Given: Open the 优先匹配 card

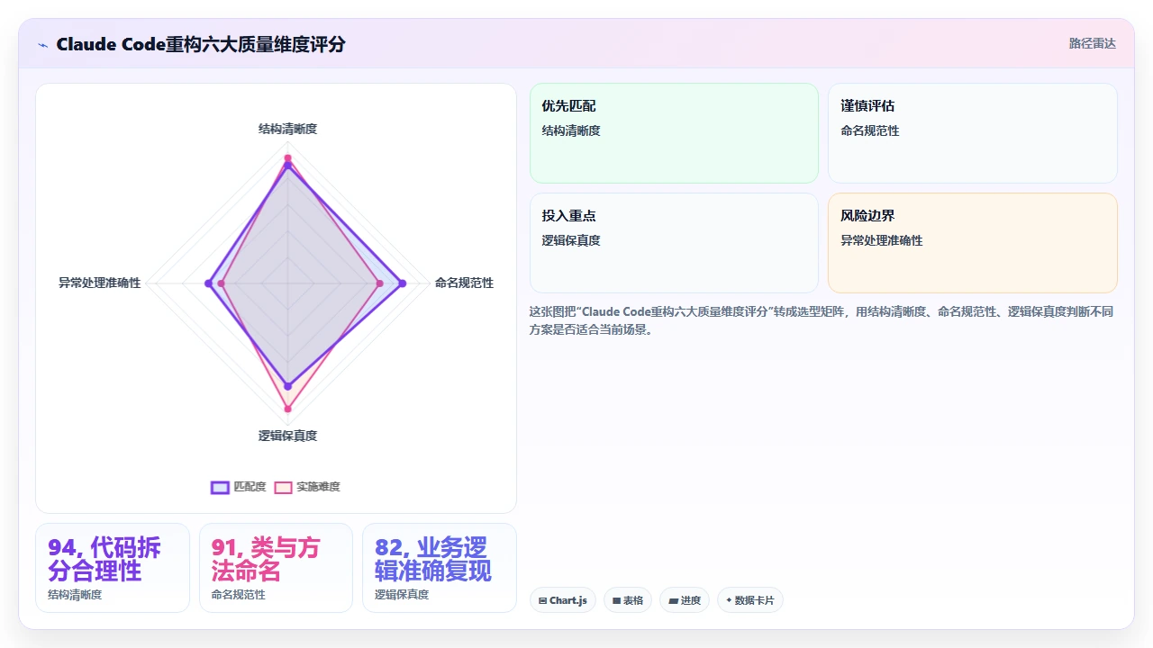Looking at the screenshot, I should click(x=674, y=133).
